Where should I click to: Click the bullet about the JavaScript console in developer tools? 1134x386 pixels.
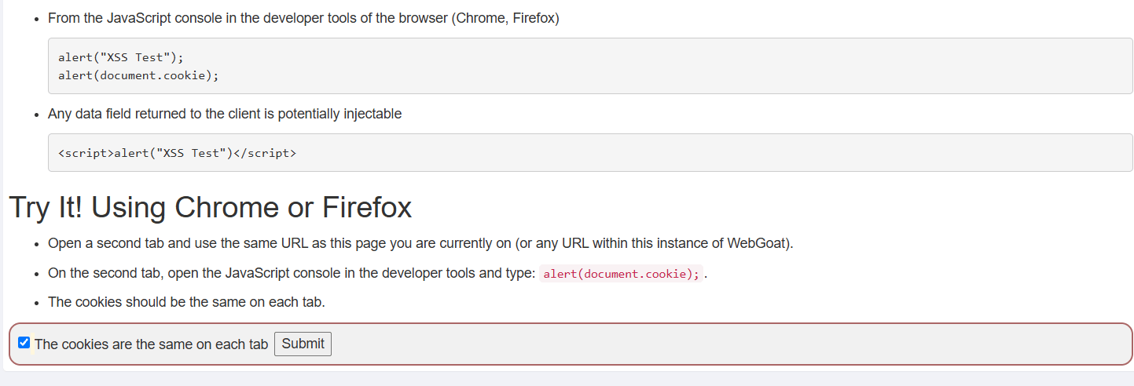pos(303,19)
